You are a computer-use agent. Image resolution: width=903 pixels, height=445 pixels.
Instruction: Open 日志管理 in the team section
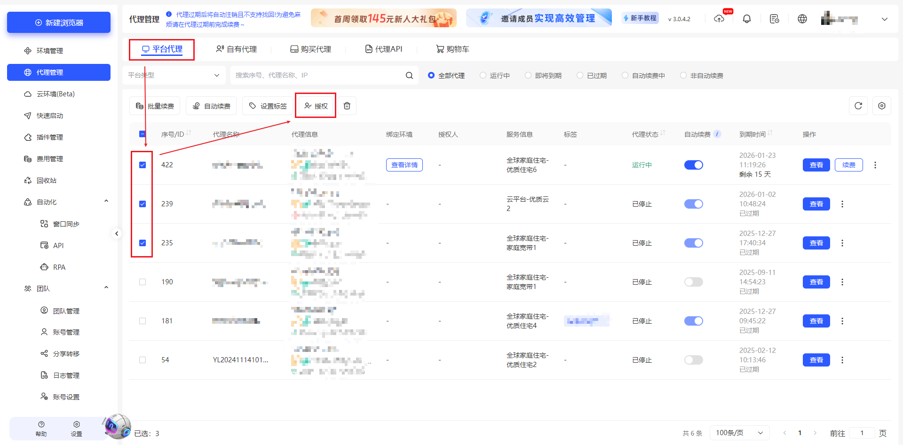[x=65, y=375]
